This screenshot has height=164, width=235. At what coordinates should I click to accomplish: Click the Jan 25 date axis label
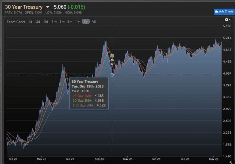156,159
